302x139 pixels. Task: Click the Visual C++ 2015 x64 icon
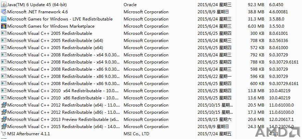point(4,126)
